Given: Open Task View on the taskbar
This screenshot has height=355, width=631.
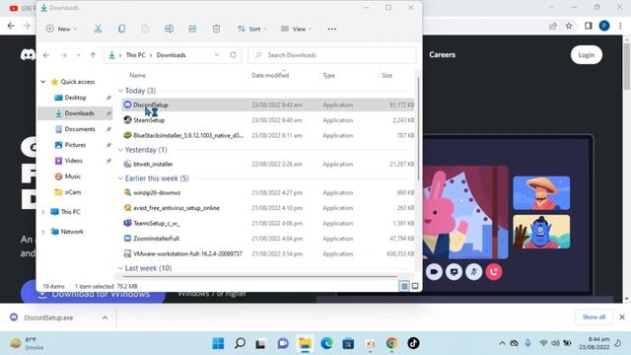Looking at the screenshot, I should click(x=260, y=343).
